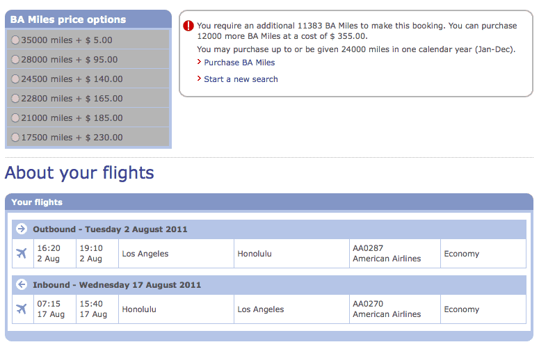Screen dimensions: 539x349
Task: Choose the 24500 miles + $140.00 radio
Action: (x=16, y=79)
